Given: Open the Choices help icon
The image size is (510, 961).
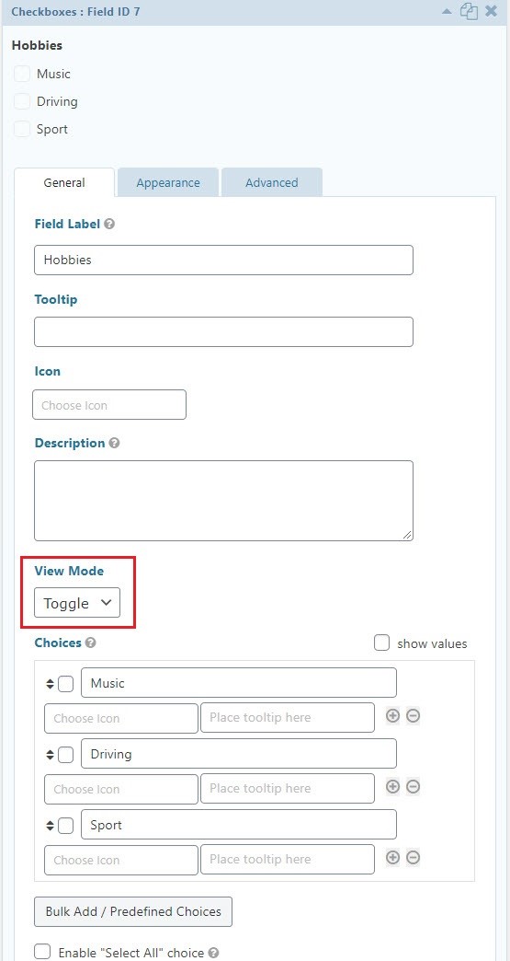Looking at the screenshot, I should [x=90, y=643].
